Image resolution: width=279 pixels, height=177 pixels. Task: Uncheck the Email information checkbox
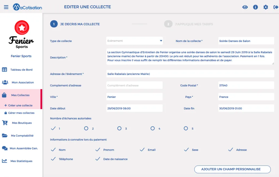142,149
